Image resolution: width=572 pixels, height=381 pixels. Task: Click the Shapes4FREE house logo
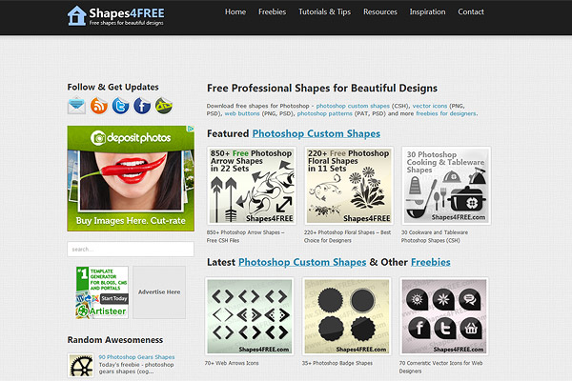(115, 15)
